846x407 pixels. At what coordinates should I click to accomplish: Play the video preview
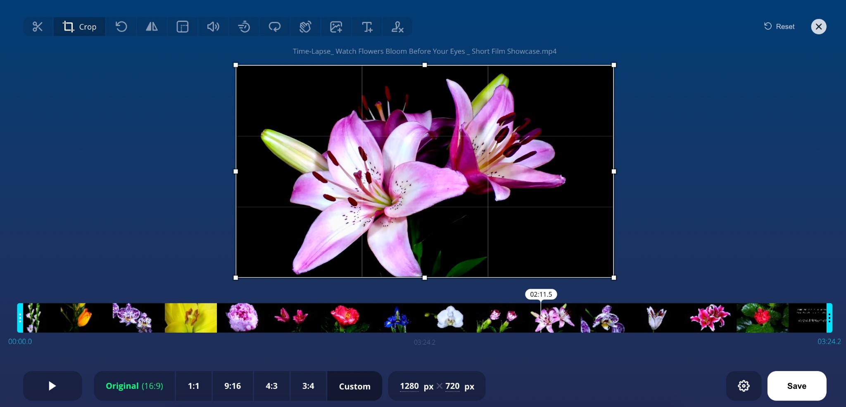52,386
